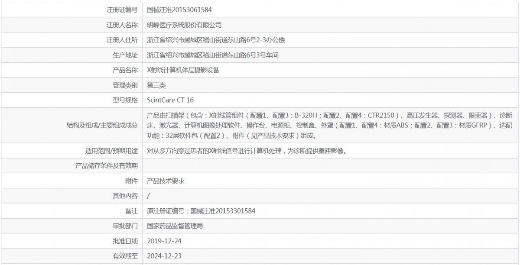
Task: Click the label 注册人住所
Action: [122, 40]
